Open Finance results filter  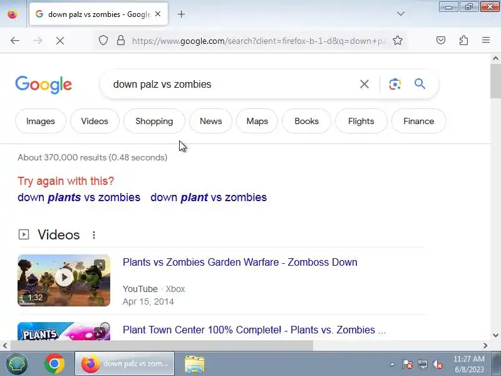tap(418, 121)
